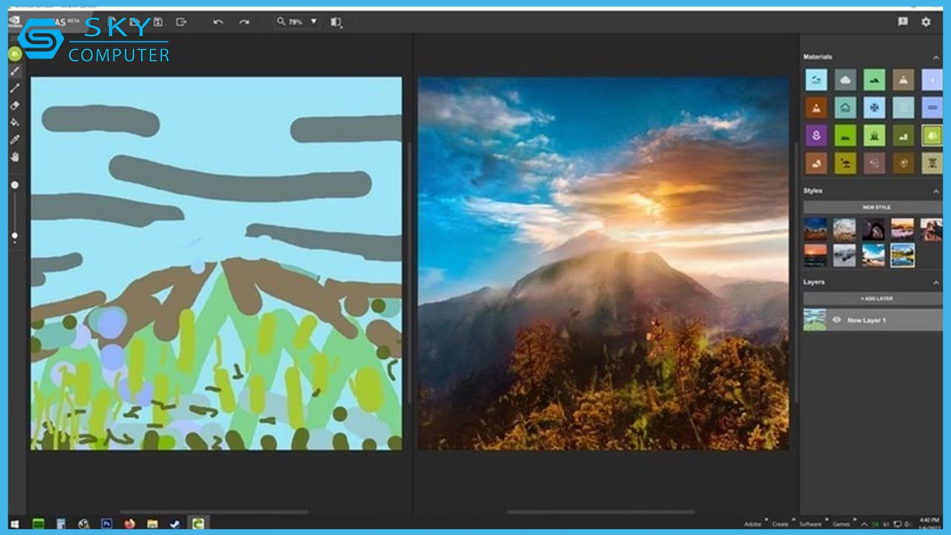Click the Export image icon
The width and height of the screenshot is (951, 535).
coord(181,22)
